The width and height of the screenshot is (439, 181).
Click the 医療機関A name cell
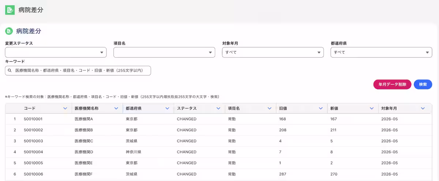click(x=84, y=119)
